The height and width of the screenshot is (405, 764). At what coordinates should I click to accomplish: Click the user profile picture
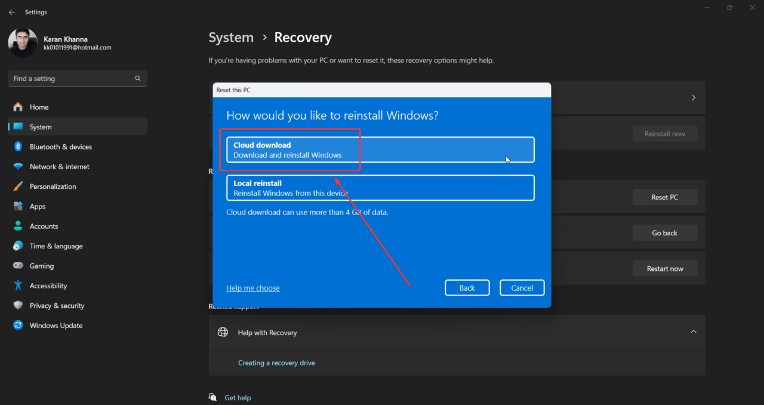[x=23, y=43]
